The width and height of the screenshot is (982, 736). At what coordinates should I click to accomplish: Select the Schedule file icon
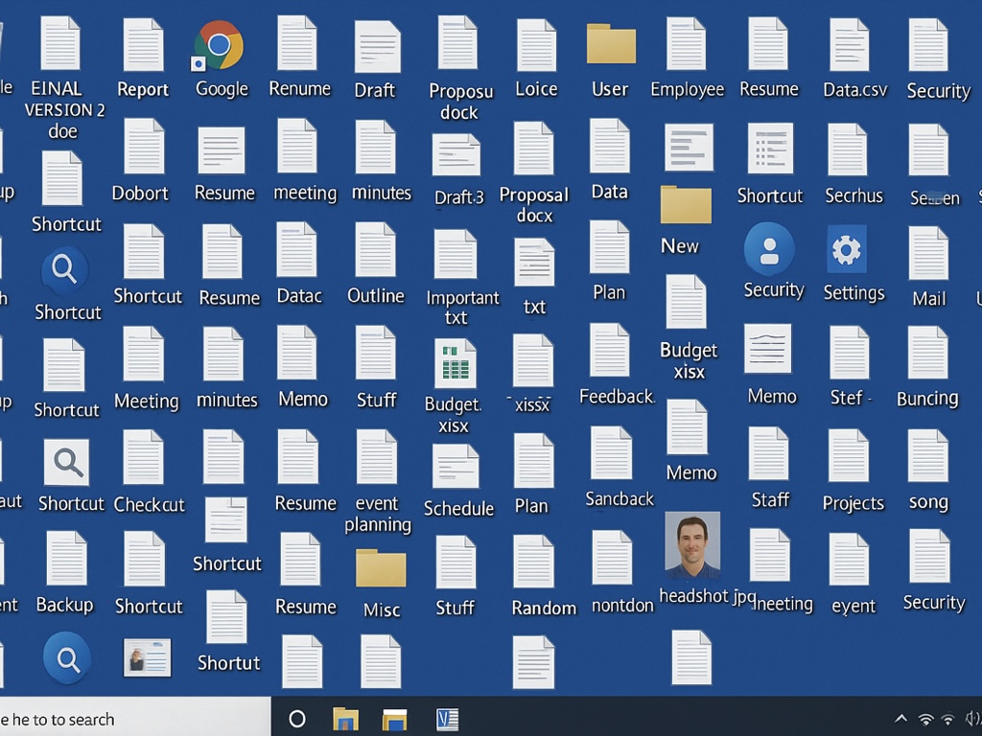[x=456, y=467]
